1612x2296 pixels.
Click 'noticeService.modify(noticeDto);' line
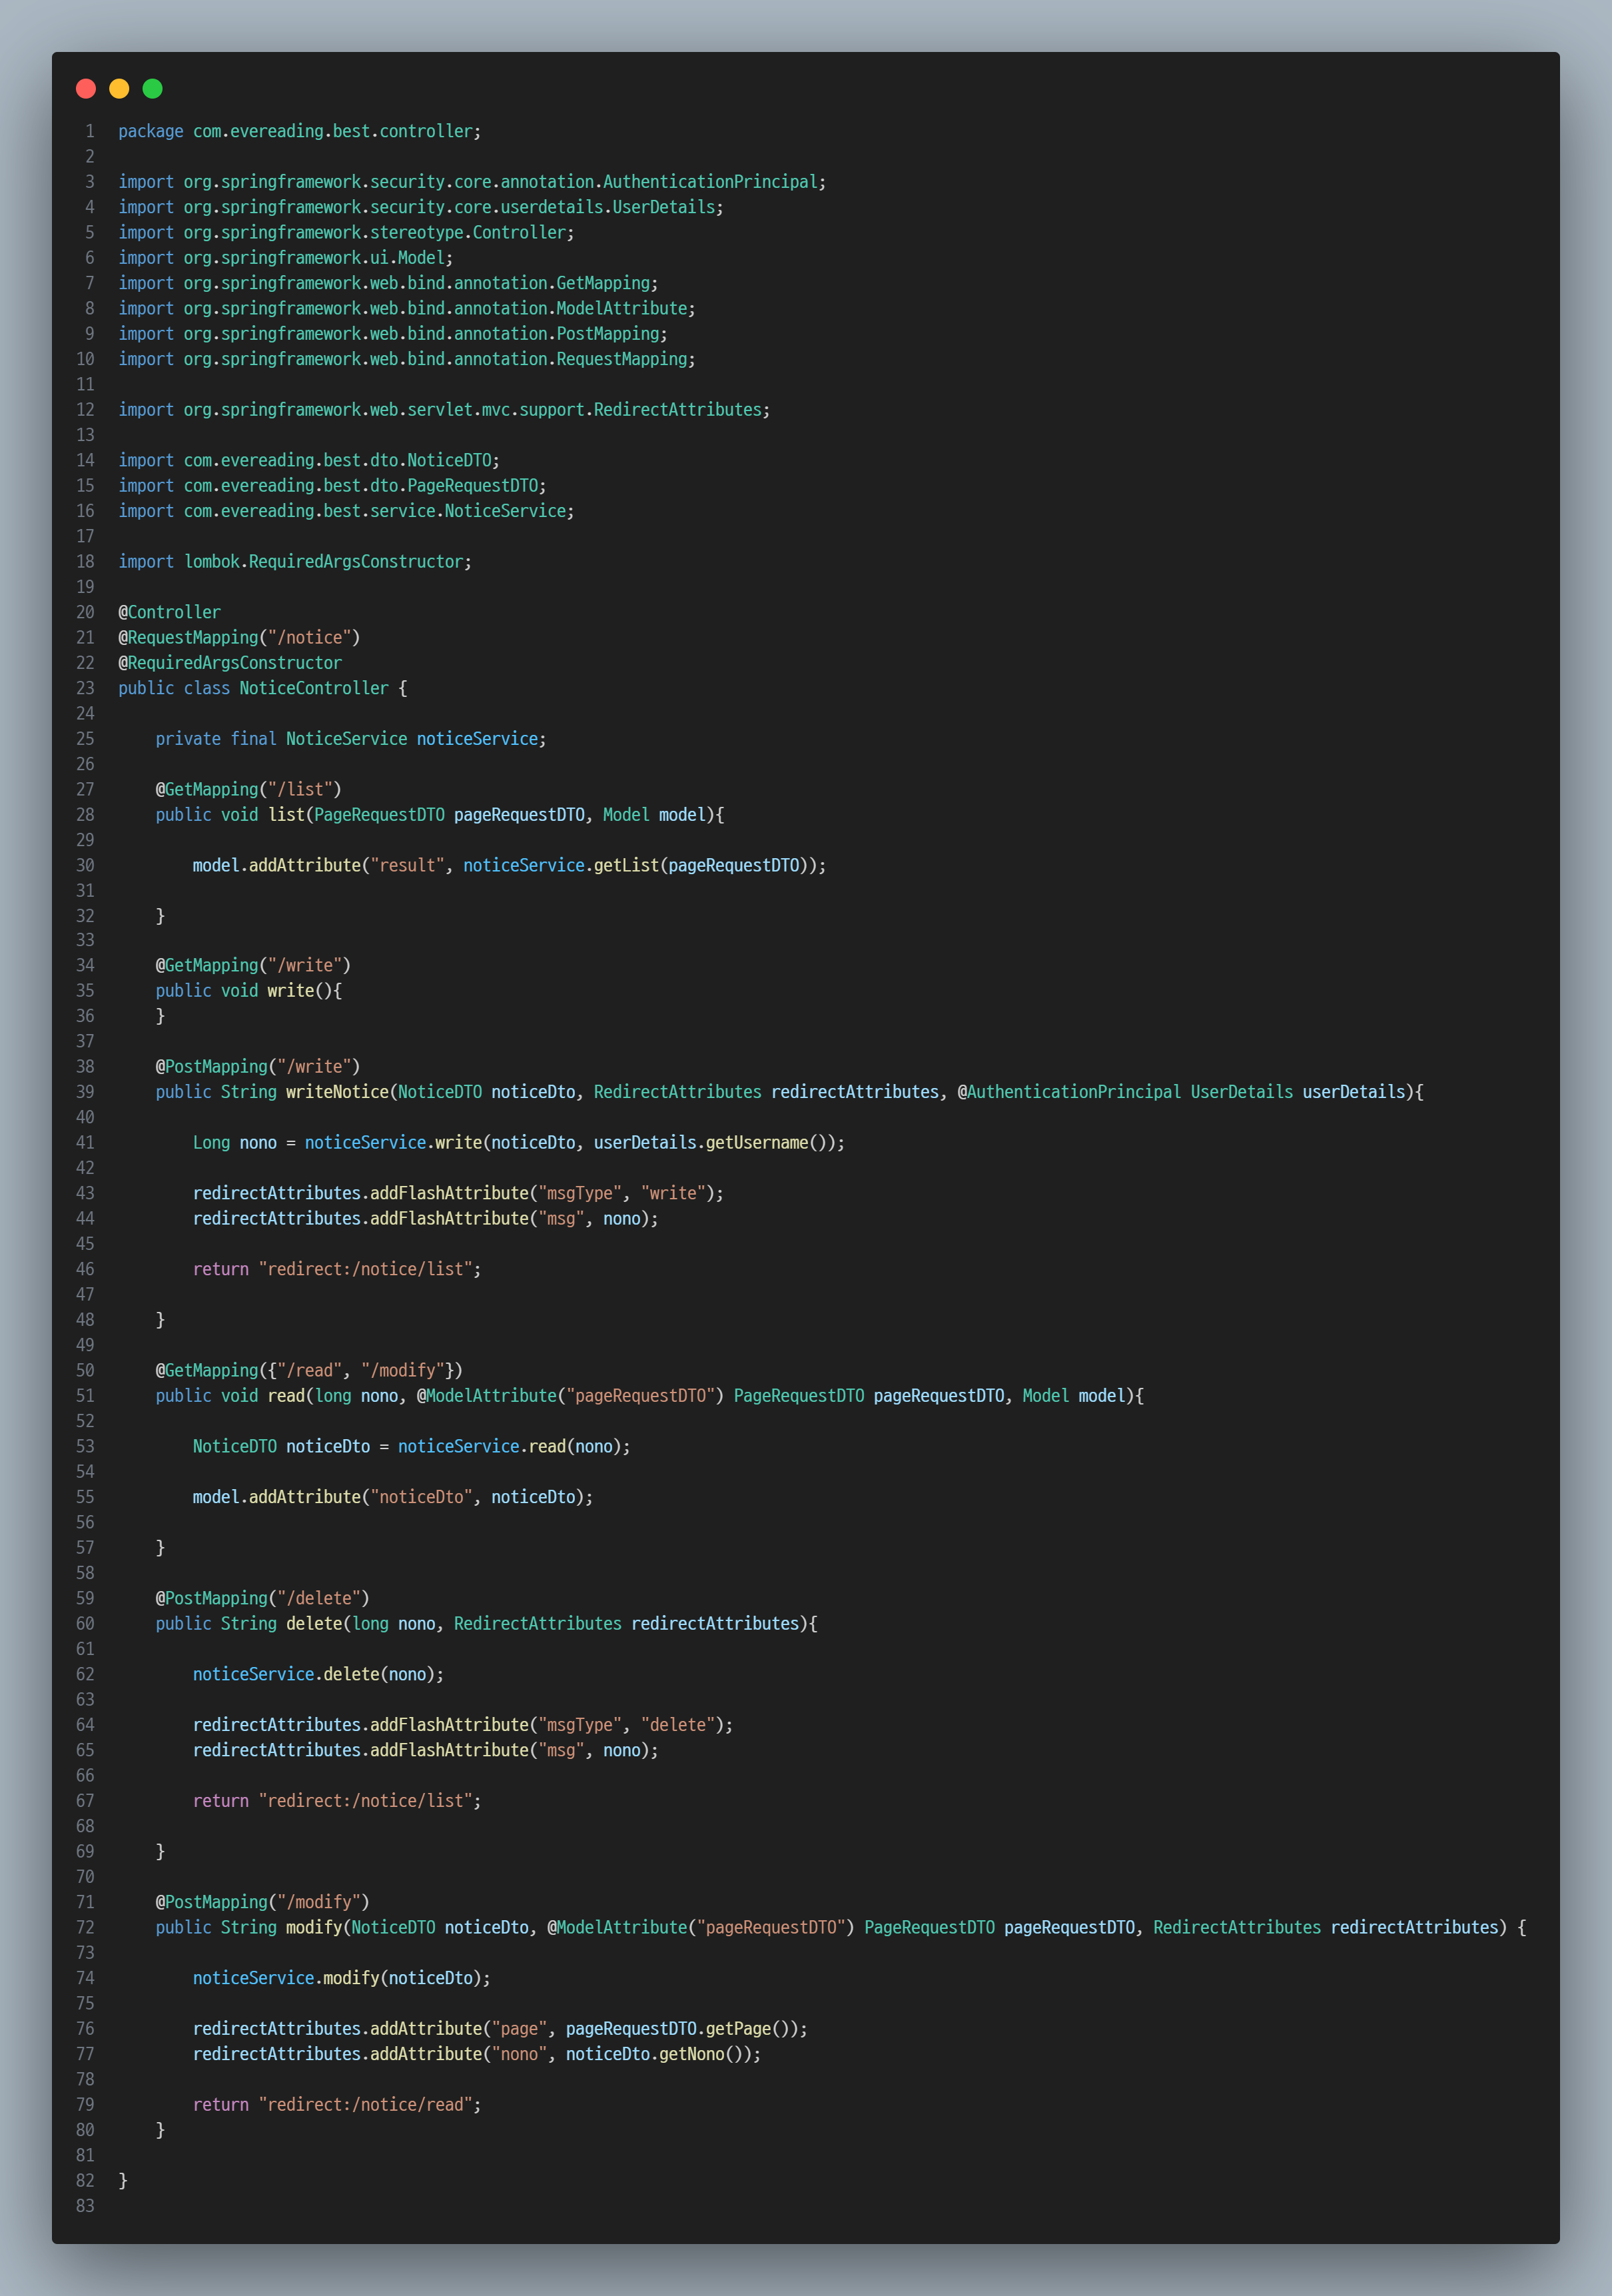342,1978
